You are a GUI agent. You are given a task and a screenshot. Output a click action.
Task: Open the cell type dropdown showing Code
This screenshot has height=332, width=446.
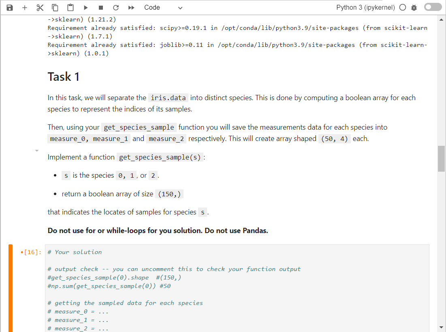coord(163,8)
